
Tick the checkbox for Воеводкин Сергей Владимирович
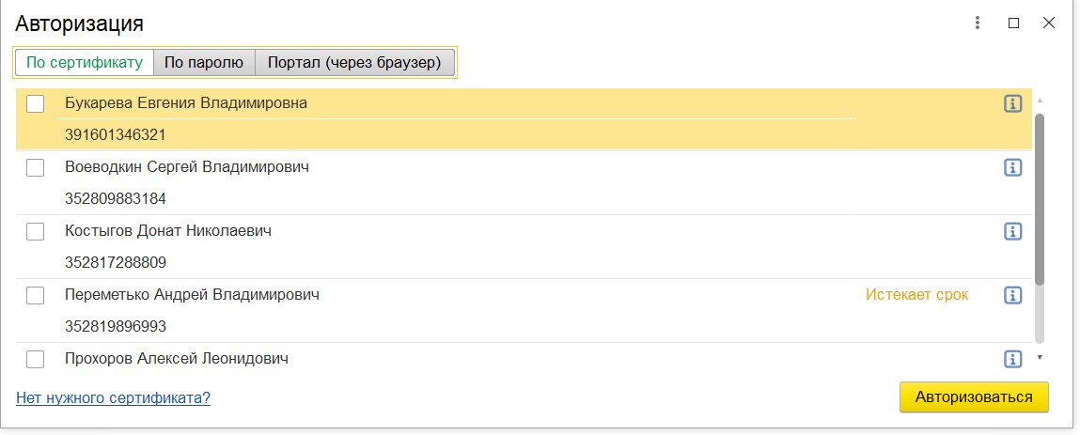pyautogui.click(x=36, y=168)
